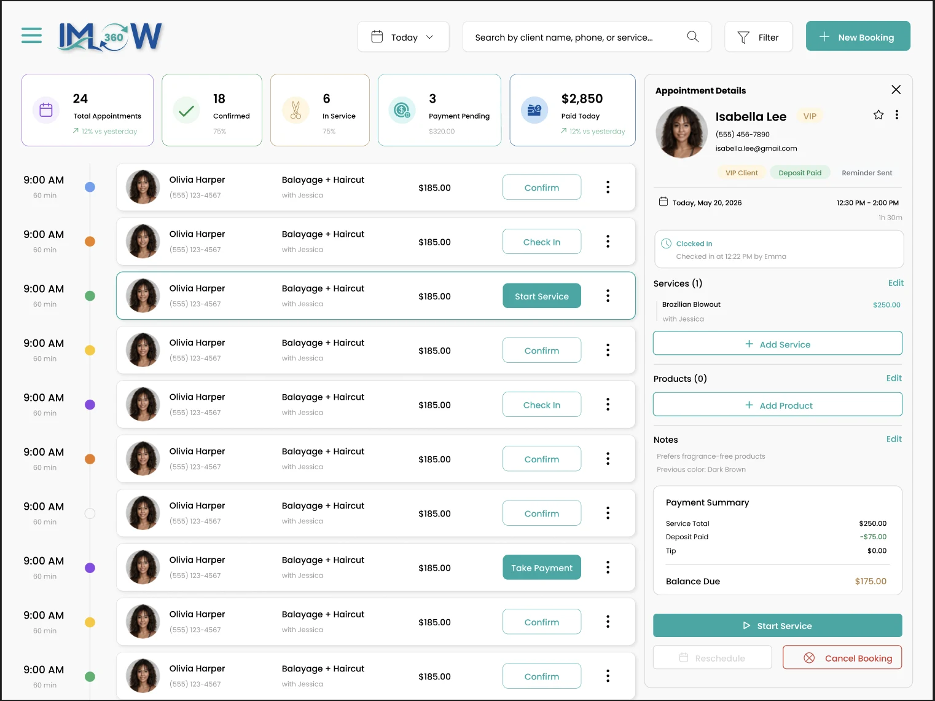The height and width of the screenshot is (701, 935).
Task: Select the Confirmed stat card
Action: (x=212, y=110)
